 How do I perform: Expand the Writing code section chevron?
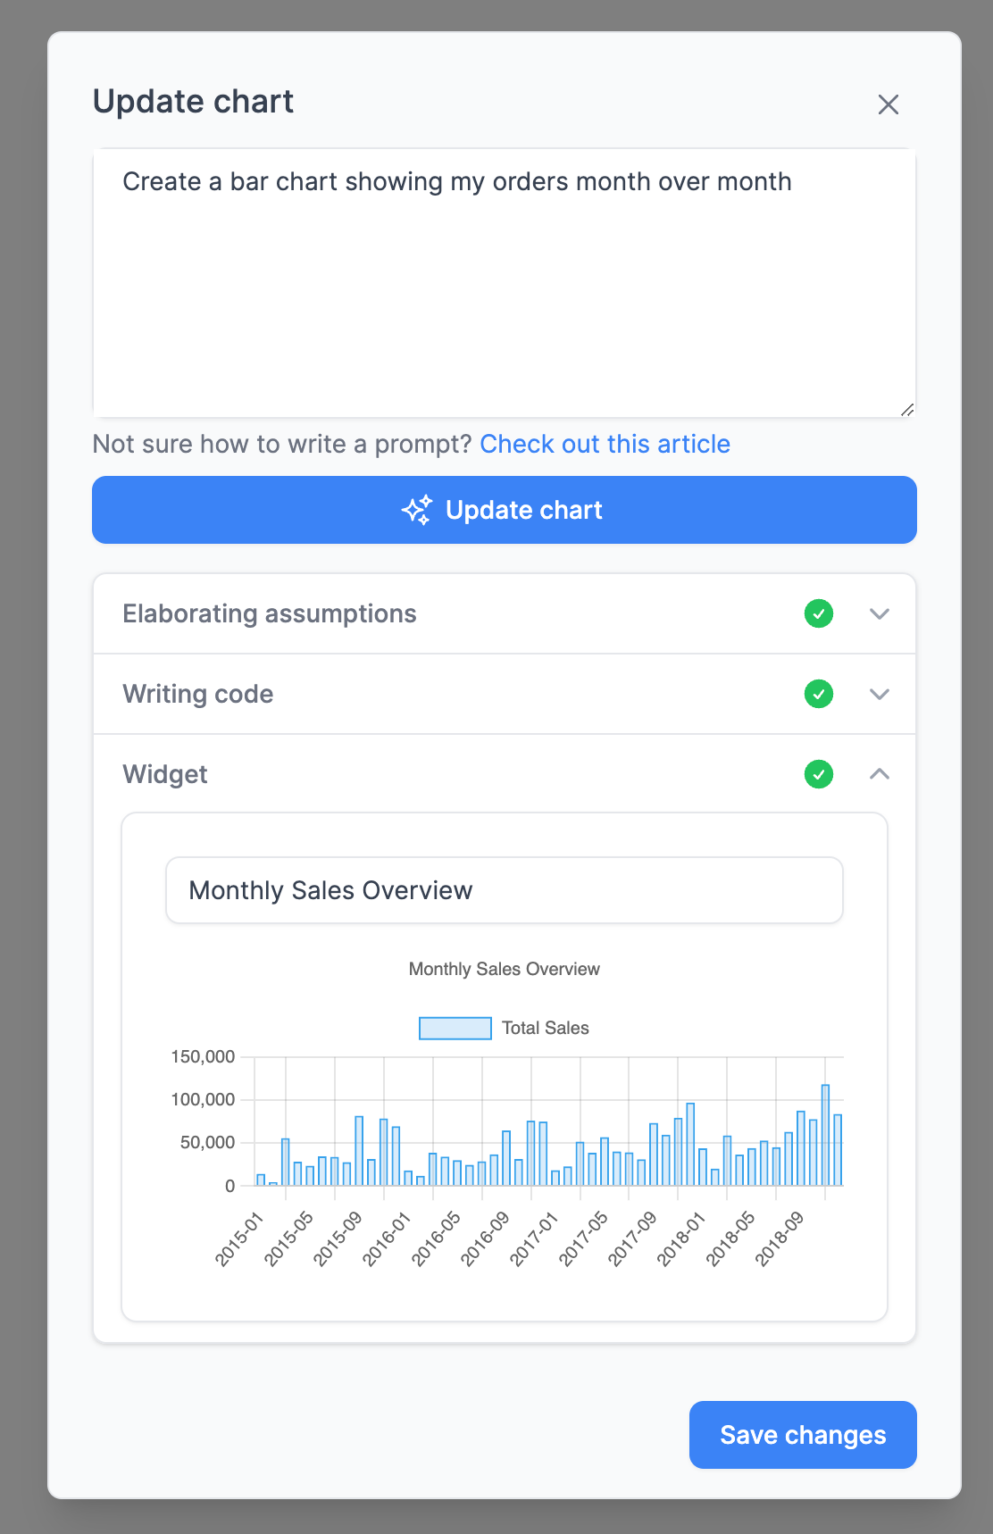(x=880, y=695)
